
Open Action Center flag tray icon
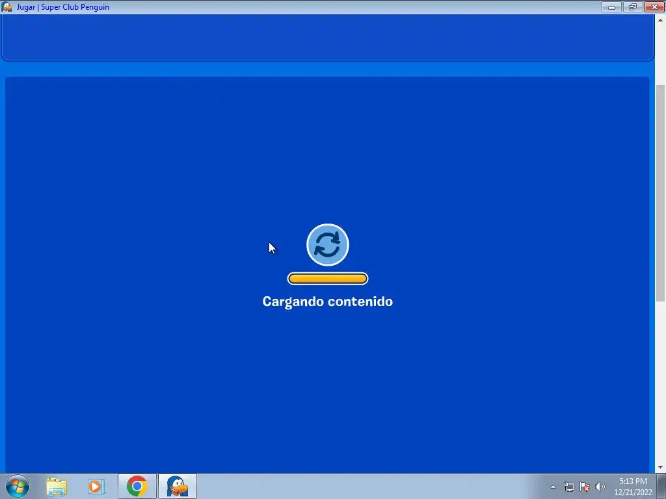585,487
